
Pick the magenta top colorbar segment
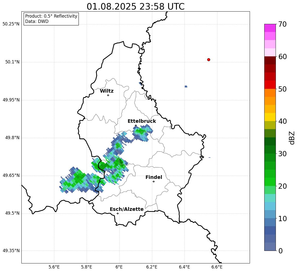(x=270, y=28)
